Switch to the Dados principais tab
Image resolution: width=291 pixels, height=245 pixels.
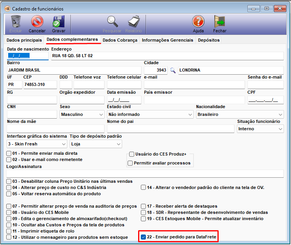[x=24, y=40]
